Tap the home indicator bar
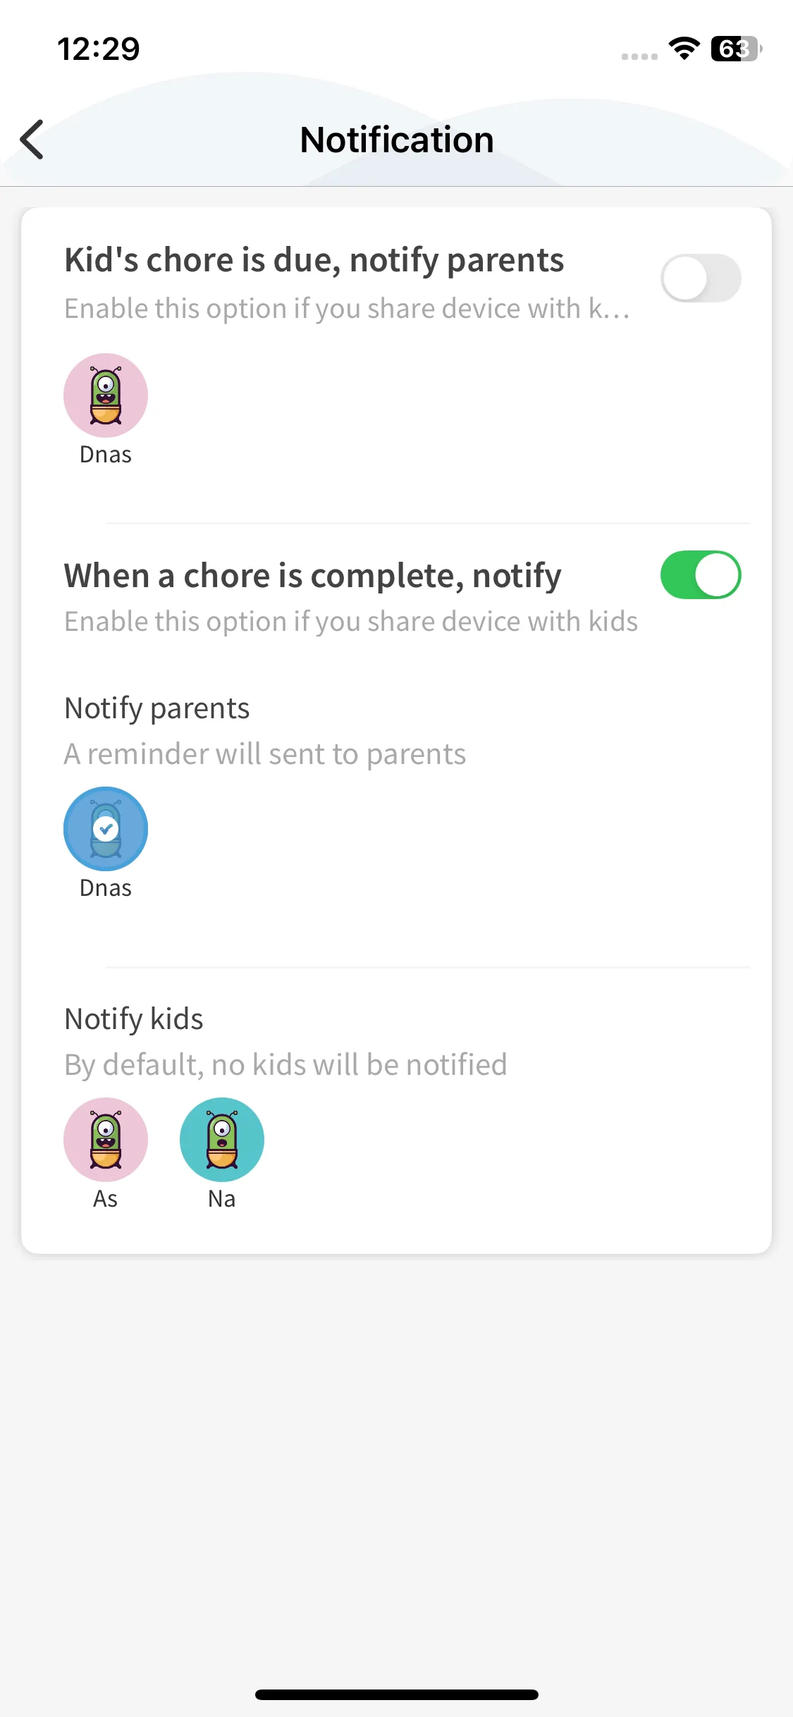 click(397, 1694)
